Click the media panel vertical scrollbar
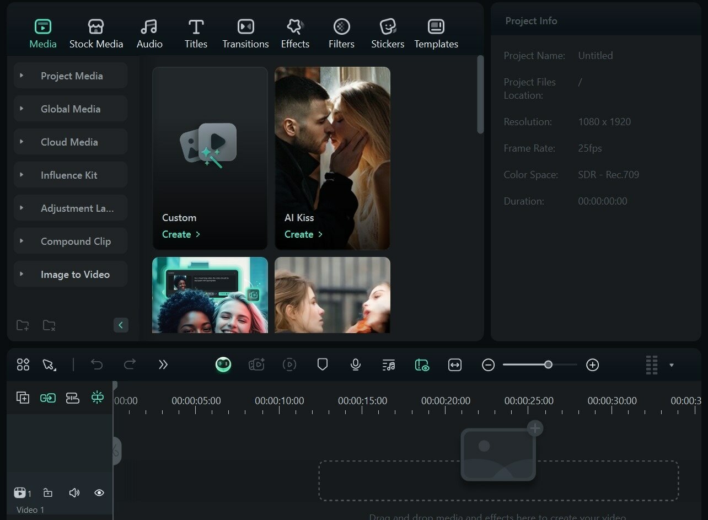Image resolution: width=708 pixels, height=520 pixels. point(480,94)
